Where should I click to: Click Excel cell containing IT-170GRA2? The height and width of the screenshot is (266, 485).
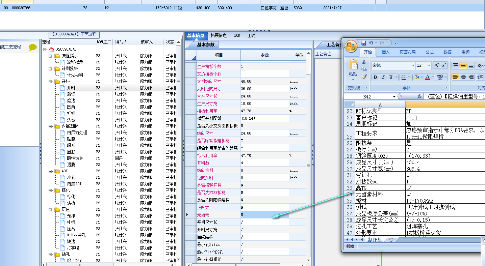tap(445, 201)
